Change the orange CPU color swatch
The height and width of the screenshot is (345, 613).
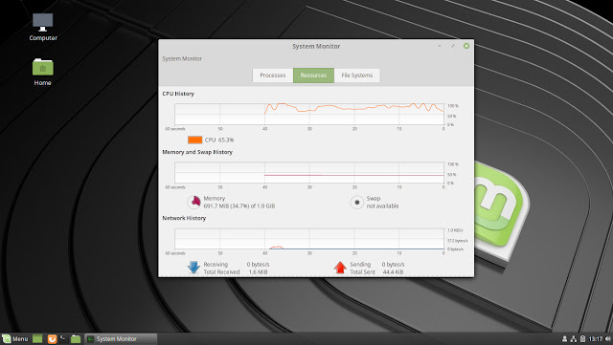point(194,140)
